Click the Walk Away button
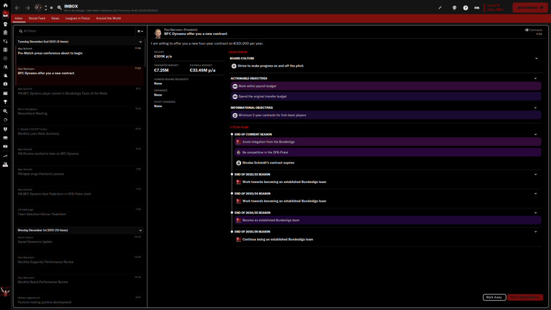Screen dimensions: 551x310 point(494,297)
